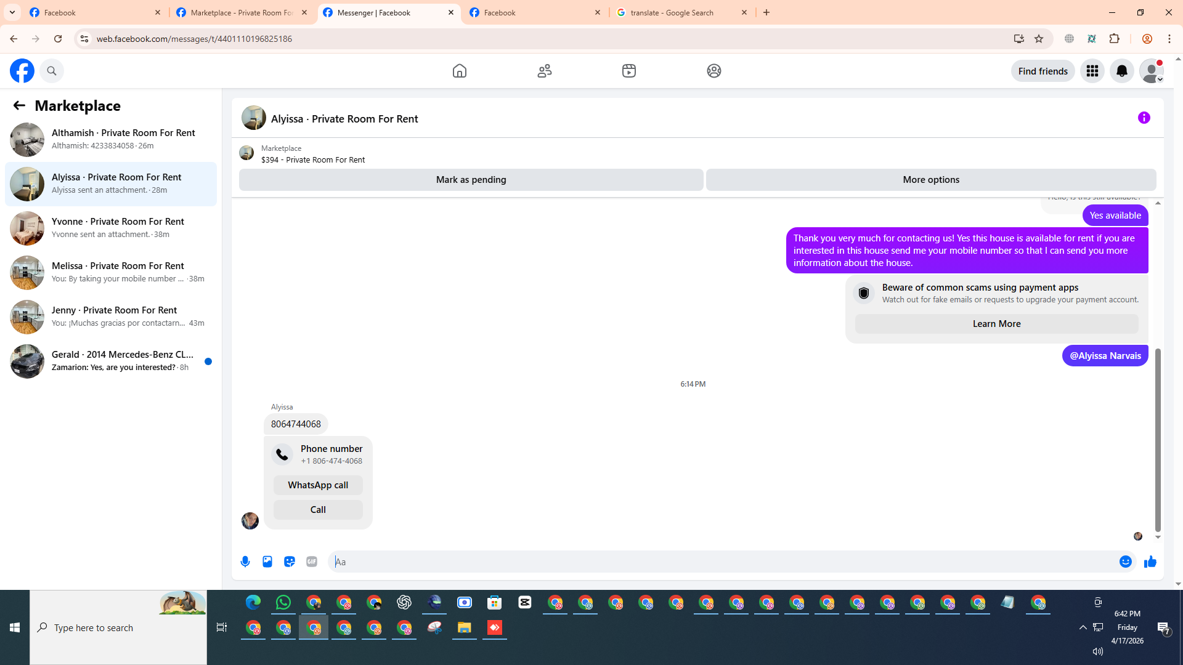
Task: Expand the account profile menu
Action: tap(1151, 71)
